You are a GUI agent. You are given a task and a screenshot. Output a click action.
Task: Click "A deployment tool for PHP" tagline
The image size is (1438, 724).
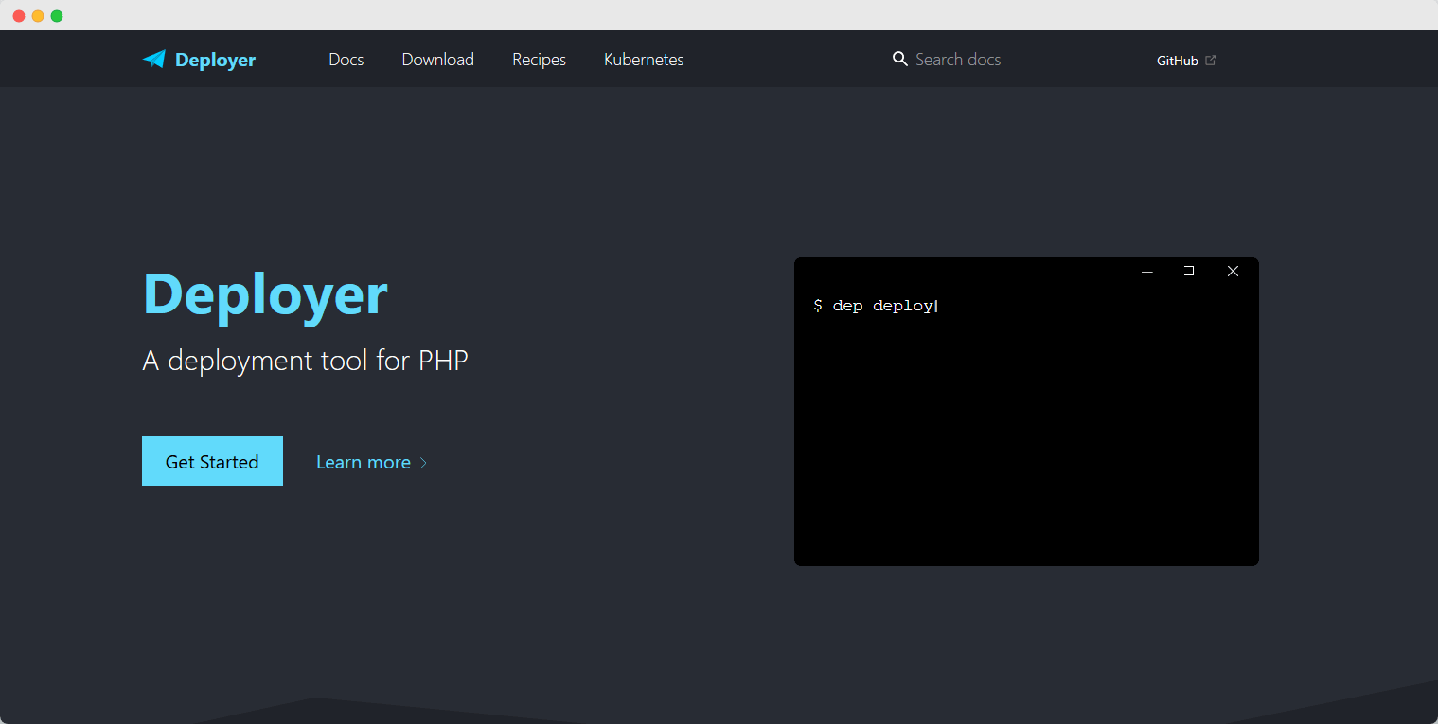(x=305, y=361)
